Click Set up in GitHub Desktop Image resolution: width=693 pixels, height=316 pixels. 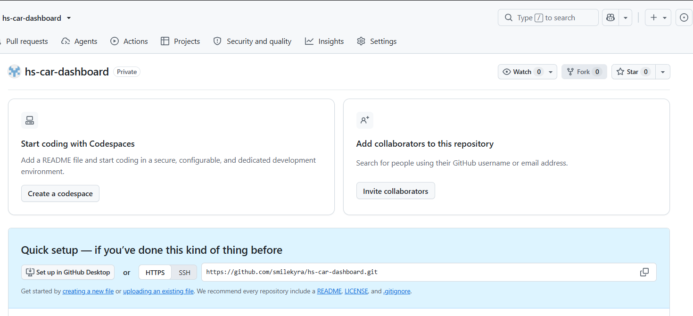click(68, 272)
